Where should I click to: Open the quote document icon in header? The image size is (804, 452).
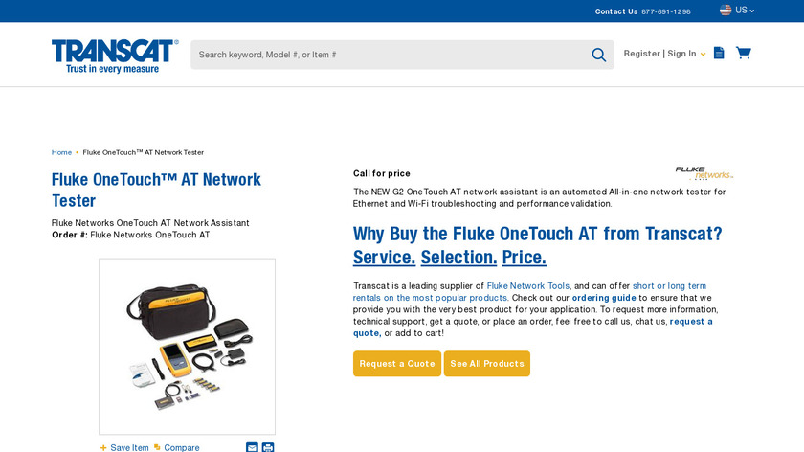pos(719,53)
